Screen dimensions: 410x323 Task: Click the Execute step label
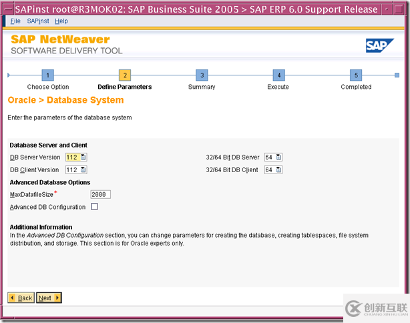pos(278,87)
